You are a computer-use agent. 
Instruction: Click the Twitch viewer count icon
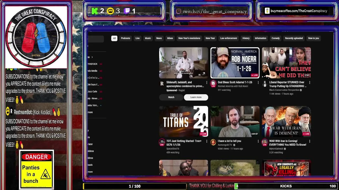point(127,11)
